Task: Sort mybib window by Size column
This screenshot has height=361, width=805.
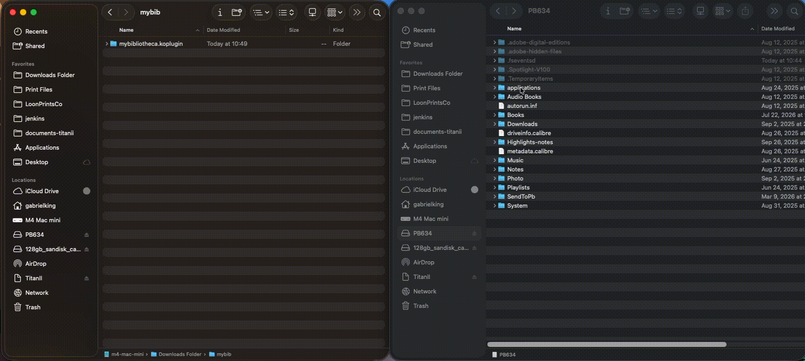Action: pyautogui.click(x=294, y=30)
